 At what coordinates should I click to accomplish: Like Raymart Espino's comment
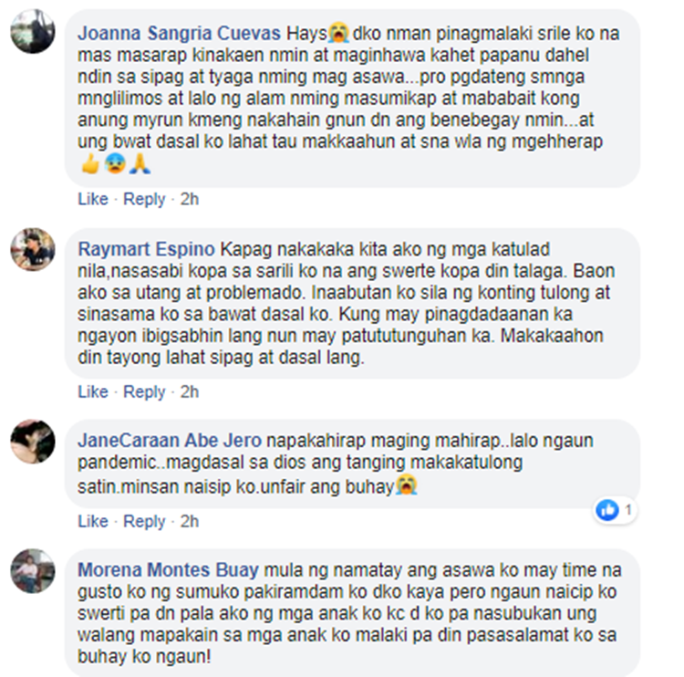coord(93,392)
